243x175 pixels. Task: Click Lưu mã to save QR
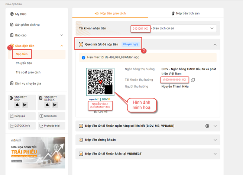point(101,111)
